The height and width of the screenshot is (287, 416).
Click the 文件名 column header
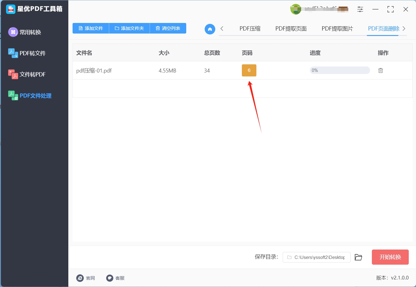[84, 53]
